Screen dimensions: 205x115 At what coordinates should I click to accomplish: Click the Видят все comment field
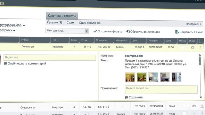pyautogui.click(x=50, y=57)
